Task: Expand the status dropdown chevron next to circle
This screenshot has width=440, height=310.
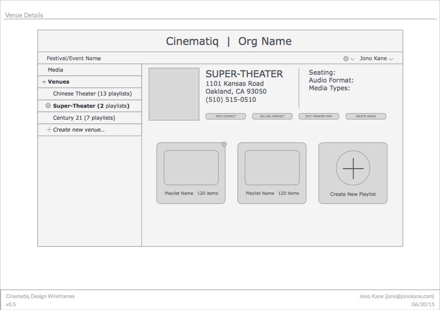Action: [353, 59]
